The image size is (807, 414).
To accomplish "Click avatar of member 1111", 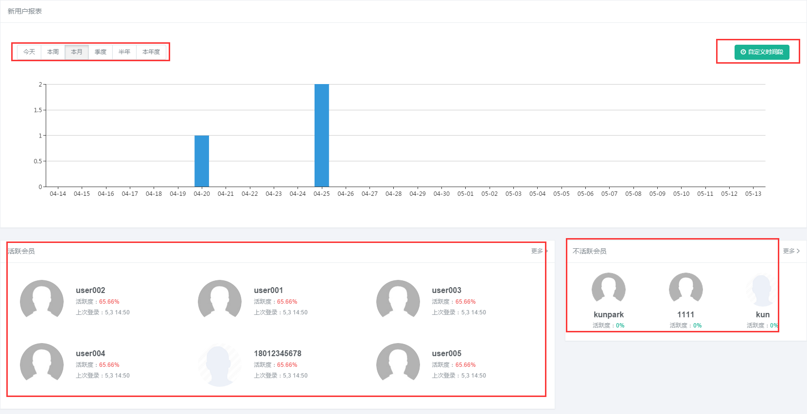I will click(x=685, y=289).
